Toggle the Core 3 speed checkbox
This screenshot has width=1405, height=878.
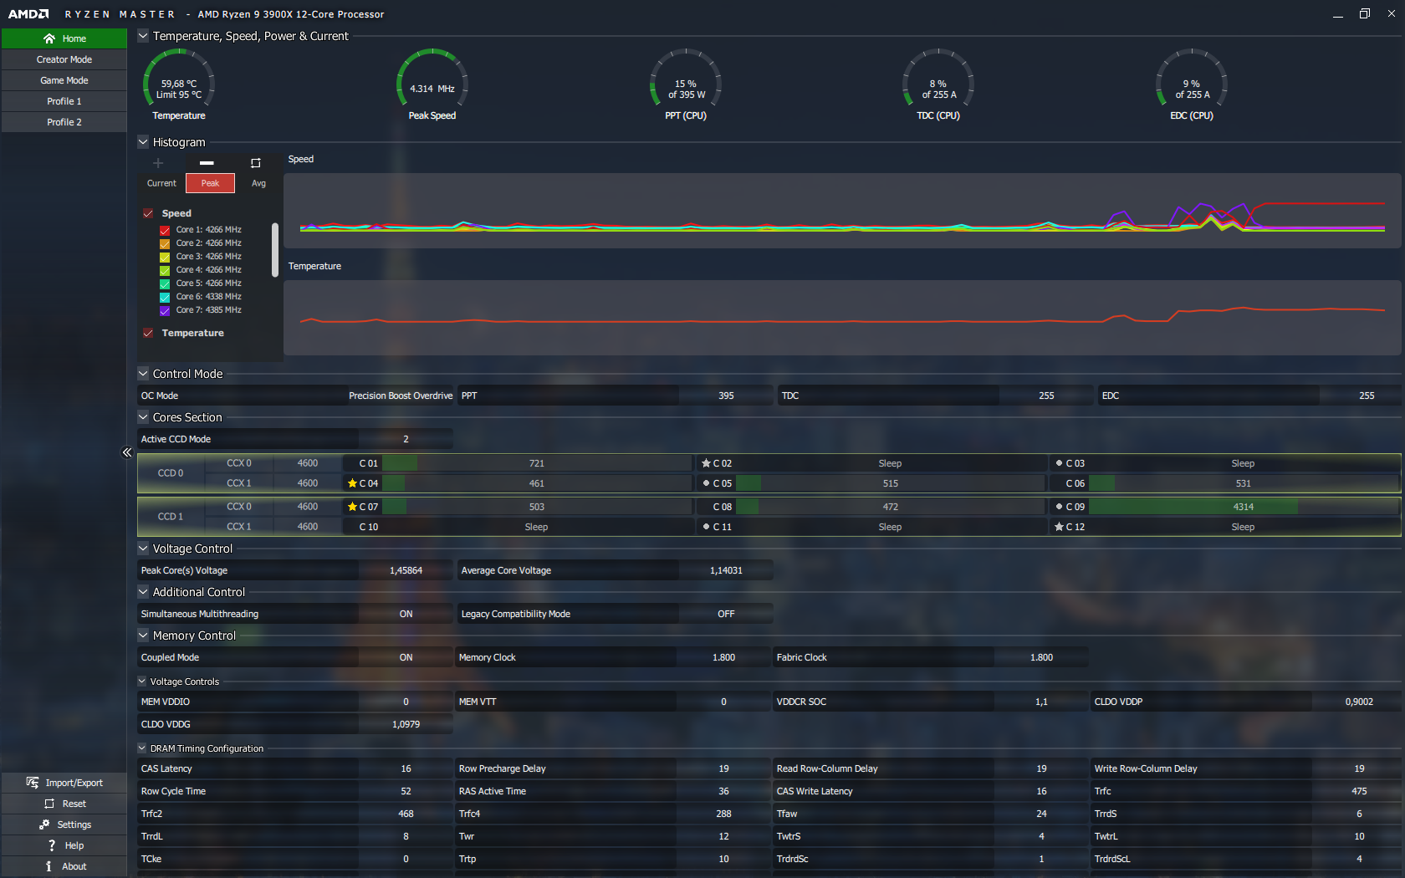click(x=165, y=257)
